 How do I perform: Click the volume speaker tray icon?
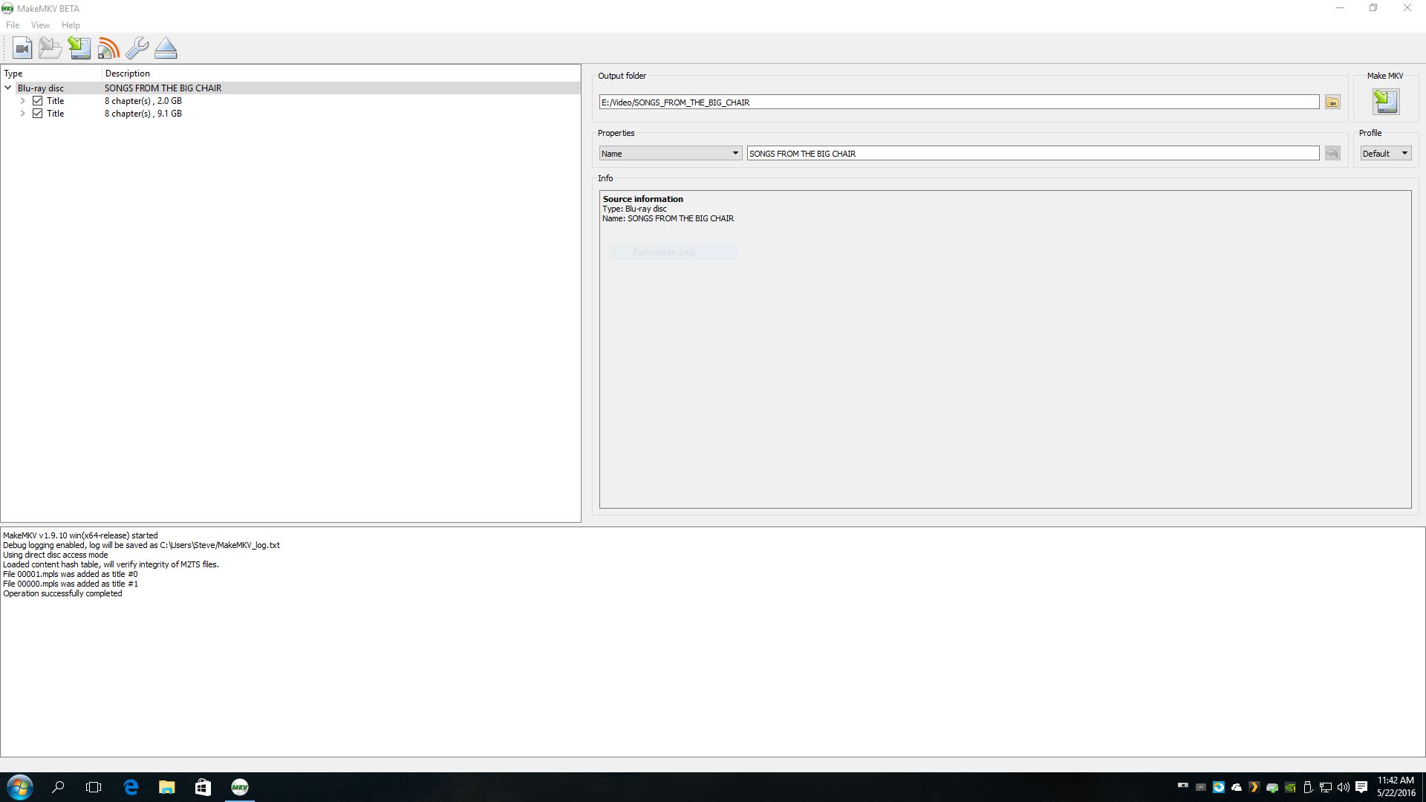[x=1344, y=787]
